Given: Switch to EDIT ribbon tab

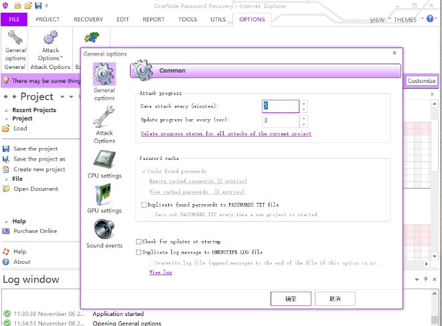Looking at the screenshot, I should click(x=123, y=19).
